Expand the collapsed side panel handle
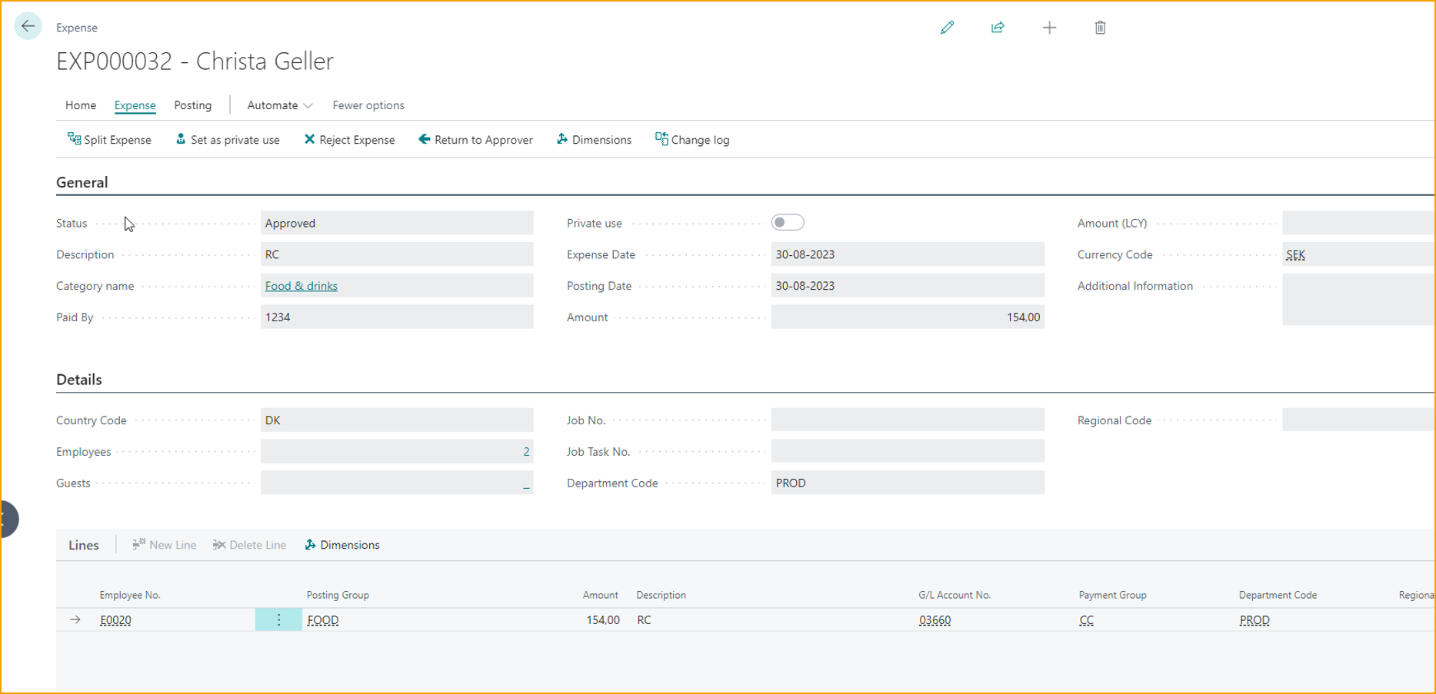 click(8, 520)
